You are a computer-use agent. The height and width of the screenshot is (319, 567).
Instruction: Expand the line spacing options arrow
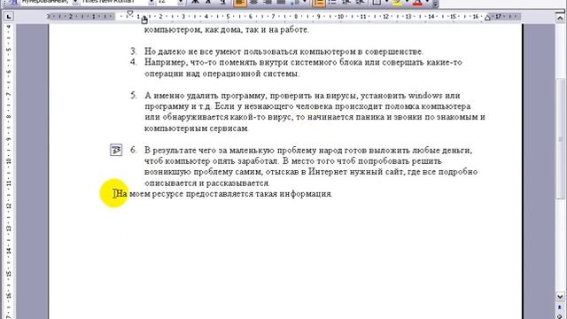click(305, 2)
